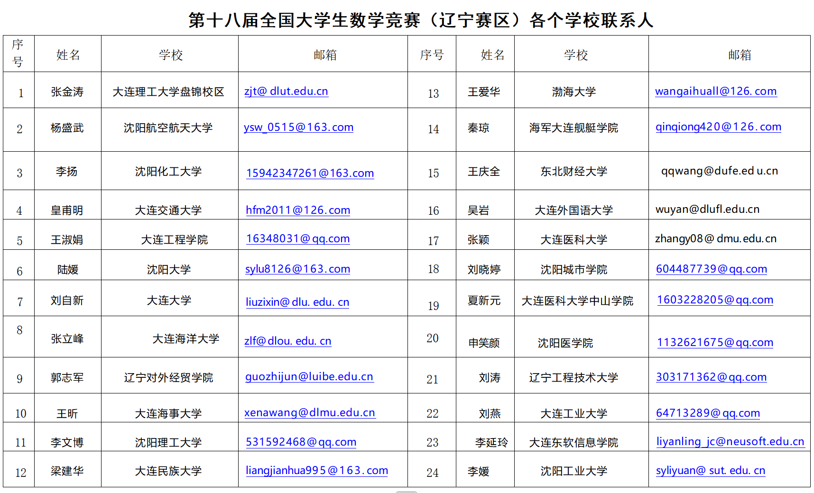Screen dimensions: 814x493
Task: Click the school cell 大连医科大学中山学院
Action: (x=577, y=301)
